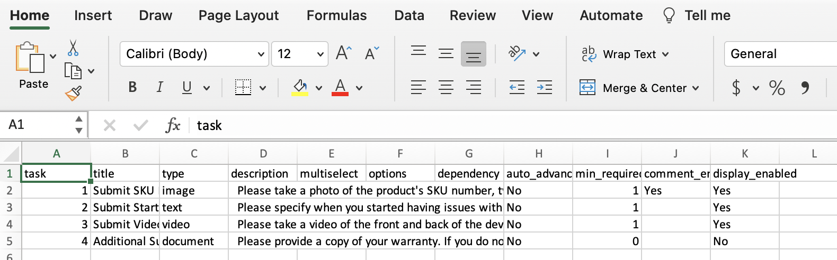The height and width of the screenshot is (260, 837).
Task: Switch to Formulas tab
Action: (x=337, y=15)
